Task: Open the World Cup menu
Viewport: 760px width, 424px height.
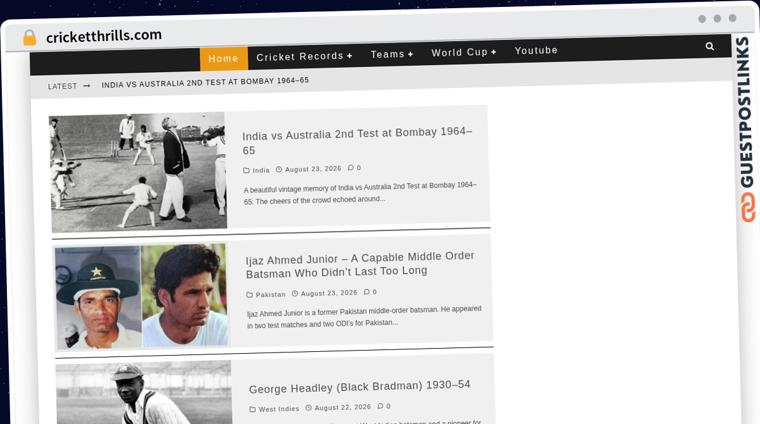Action: pos(459,53)
